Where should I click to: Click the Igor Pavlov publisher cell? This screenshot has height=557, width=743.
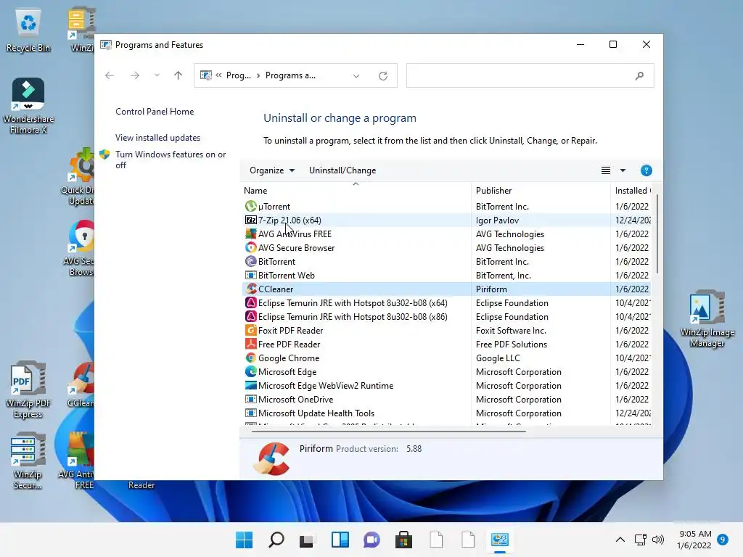(x=497, y=220)
